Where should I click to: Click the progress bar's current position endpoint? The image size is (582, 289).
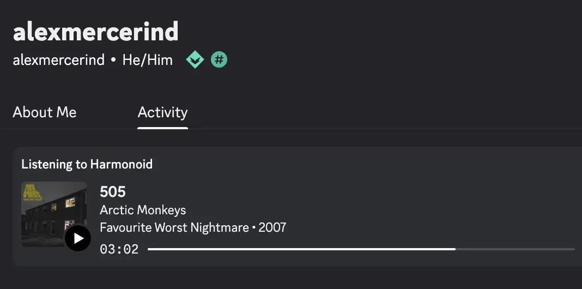(456, 249)
